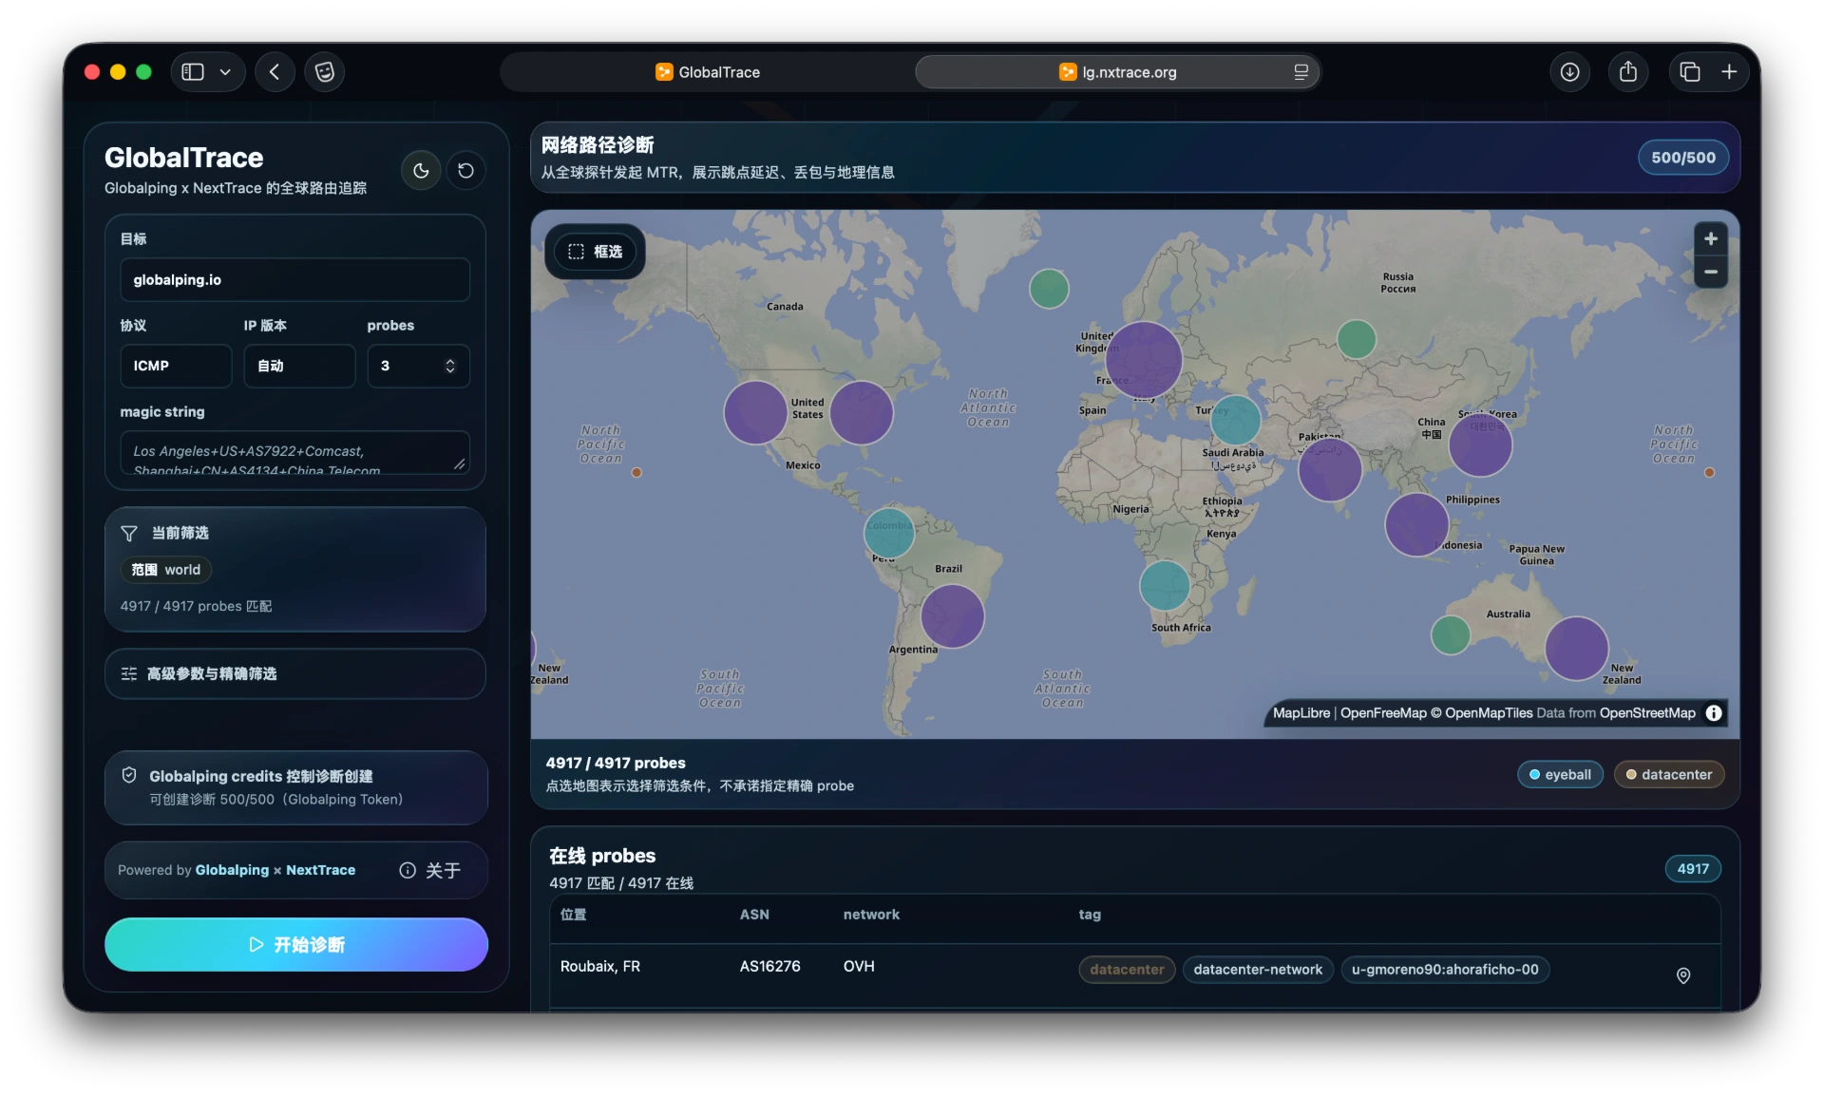Image resolution: width=1824 pixels, height=1096 pixels.
Task: Select the Russia green probe cluster
Action: 1357,339
